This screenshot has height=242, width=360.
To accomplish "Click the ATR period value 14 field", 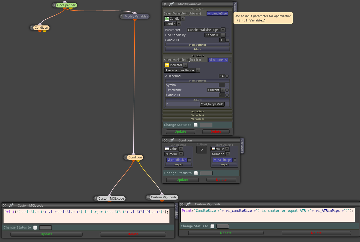I will pos(222,76).
